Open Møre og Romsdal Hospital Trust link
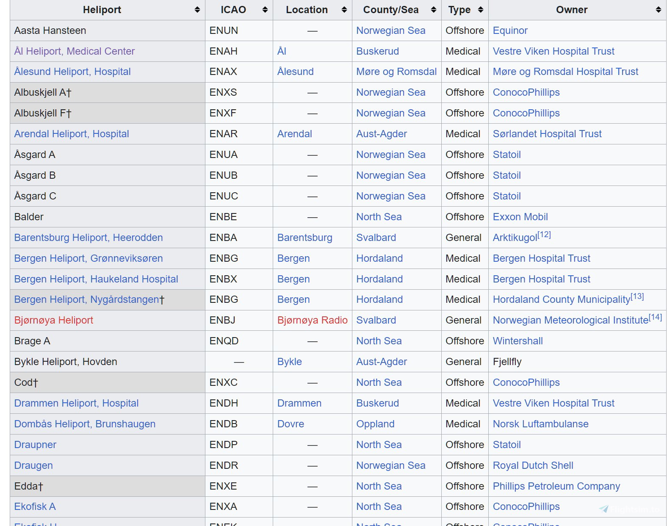 565,72
